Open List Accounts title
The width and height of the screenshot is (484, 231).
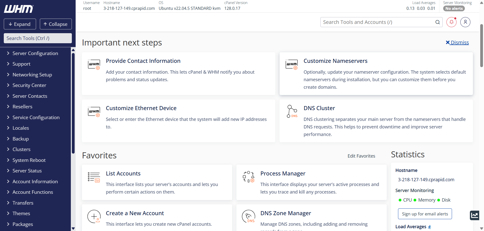click(123, 173)
